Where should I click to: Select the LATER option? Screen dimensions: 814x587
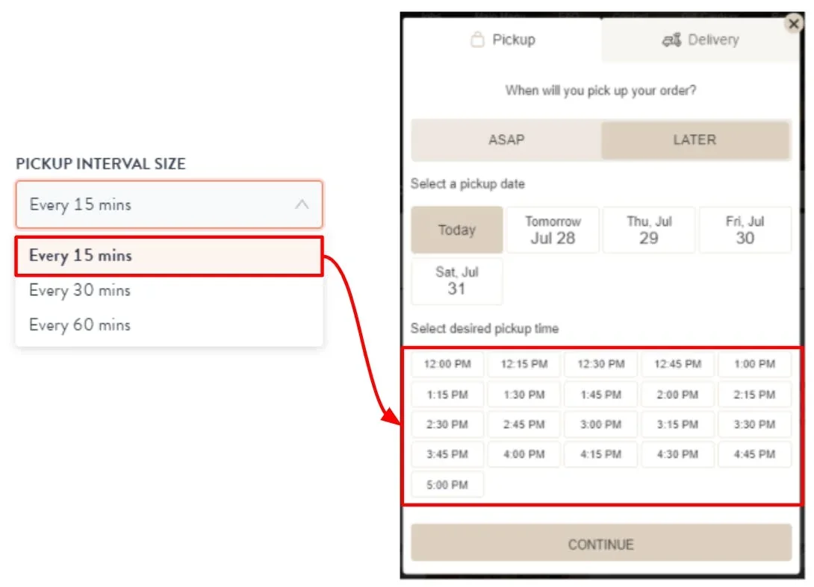[x=695, y=140]
